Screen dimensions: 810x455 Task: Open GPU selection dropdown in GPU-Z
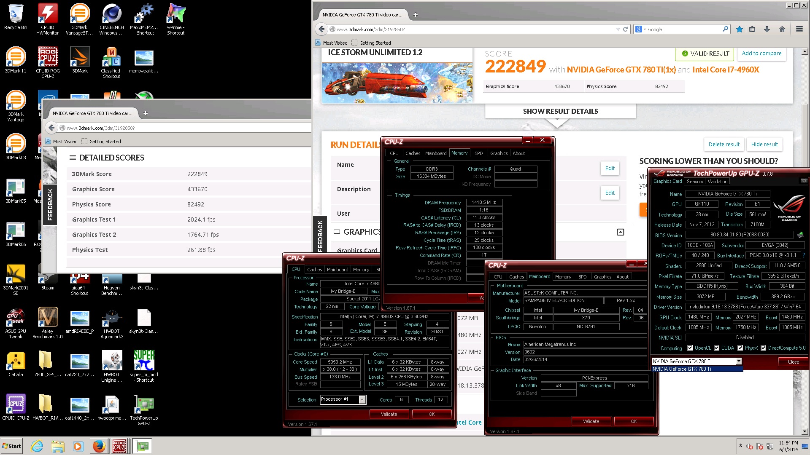[x=739, y=361]
